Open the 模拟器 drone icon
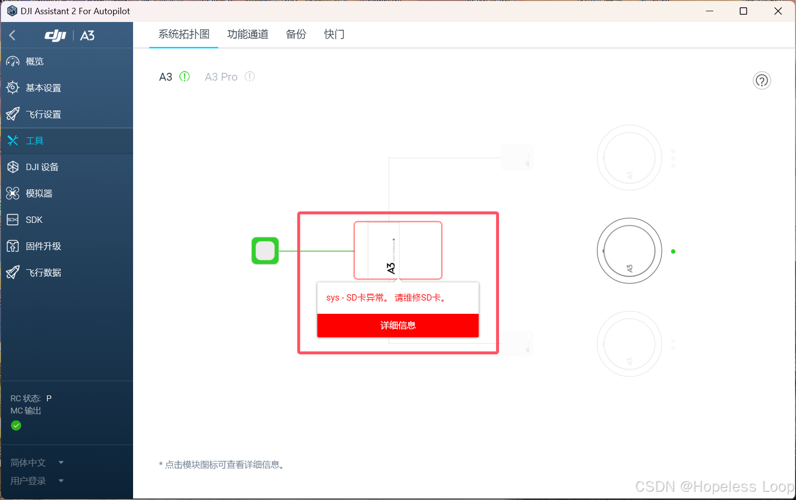 (13, 194)
